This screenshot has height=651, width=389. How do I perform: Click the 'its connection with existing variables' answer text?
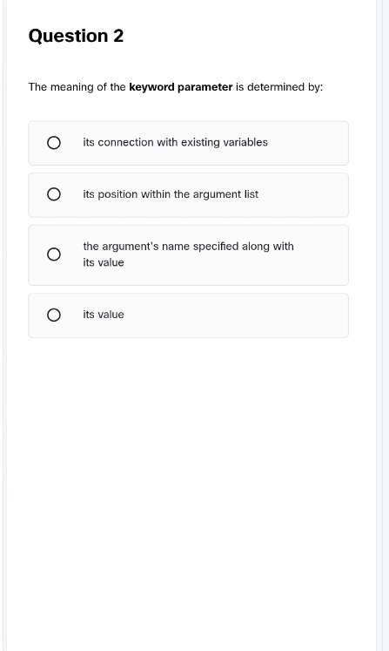175,142
